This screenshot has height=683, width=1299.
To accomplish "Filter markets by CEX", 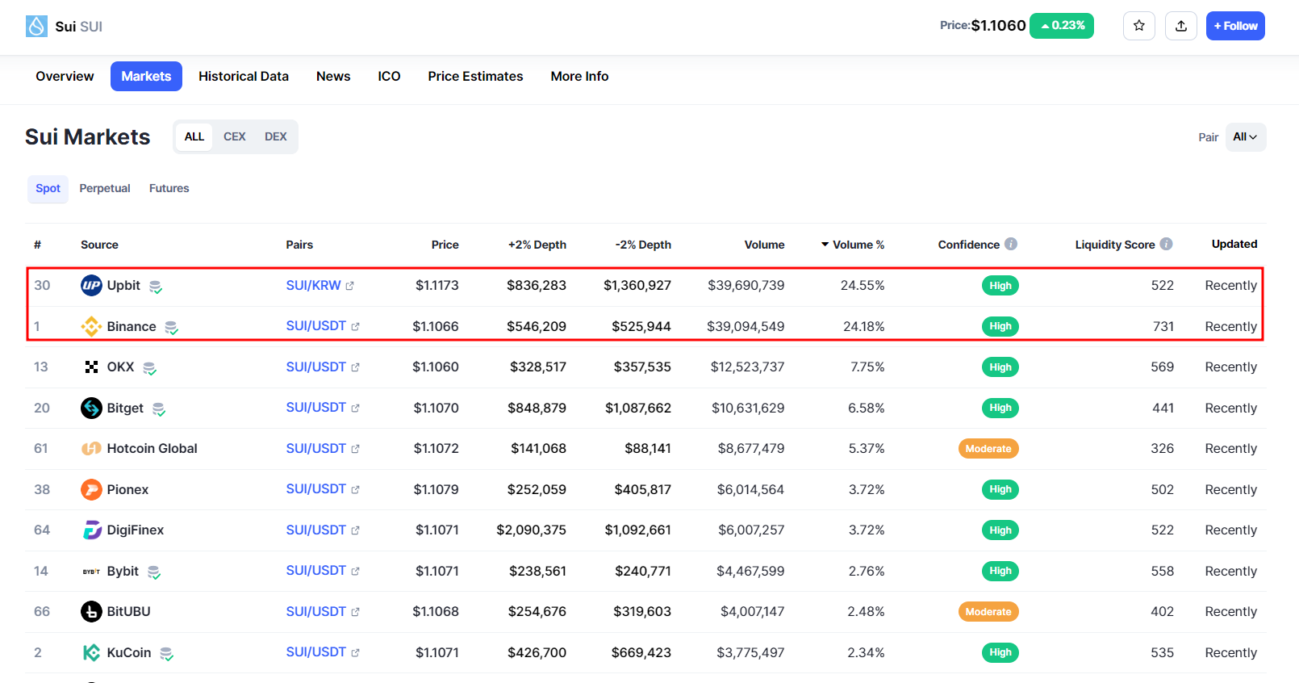I will coord(235,136).
